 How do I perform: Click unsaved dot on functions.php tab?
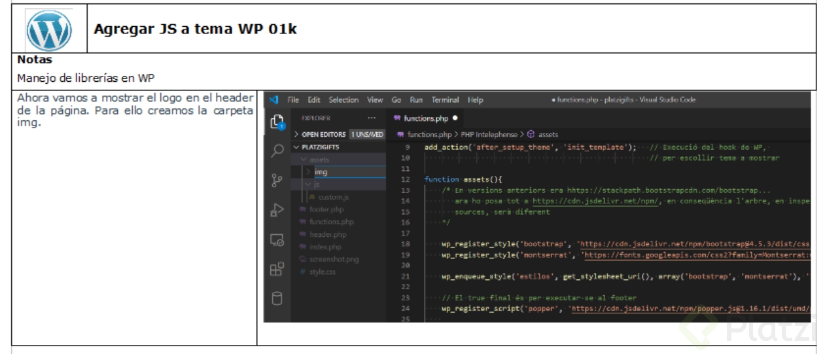(x=455, y=118)
